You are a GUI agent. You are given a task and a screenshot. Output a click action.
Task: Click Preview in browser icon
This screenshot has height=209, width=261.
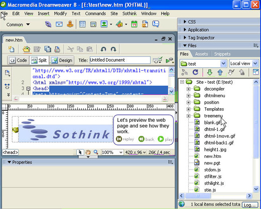170,60
